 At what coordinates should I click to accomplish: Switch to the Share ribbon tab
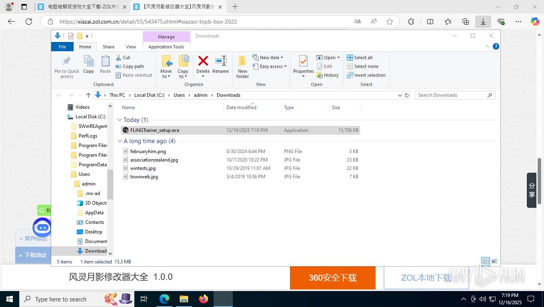(108, 47)
